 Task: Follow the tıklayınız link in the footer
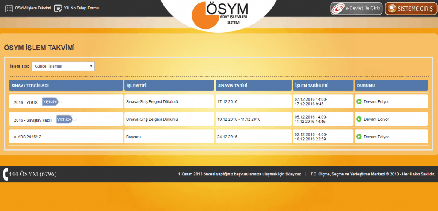pos(293,174)
